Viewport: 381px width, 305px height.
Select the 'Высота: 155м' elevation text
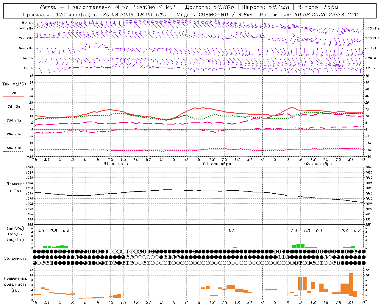pyautogui.click(x=318, y=7)
